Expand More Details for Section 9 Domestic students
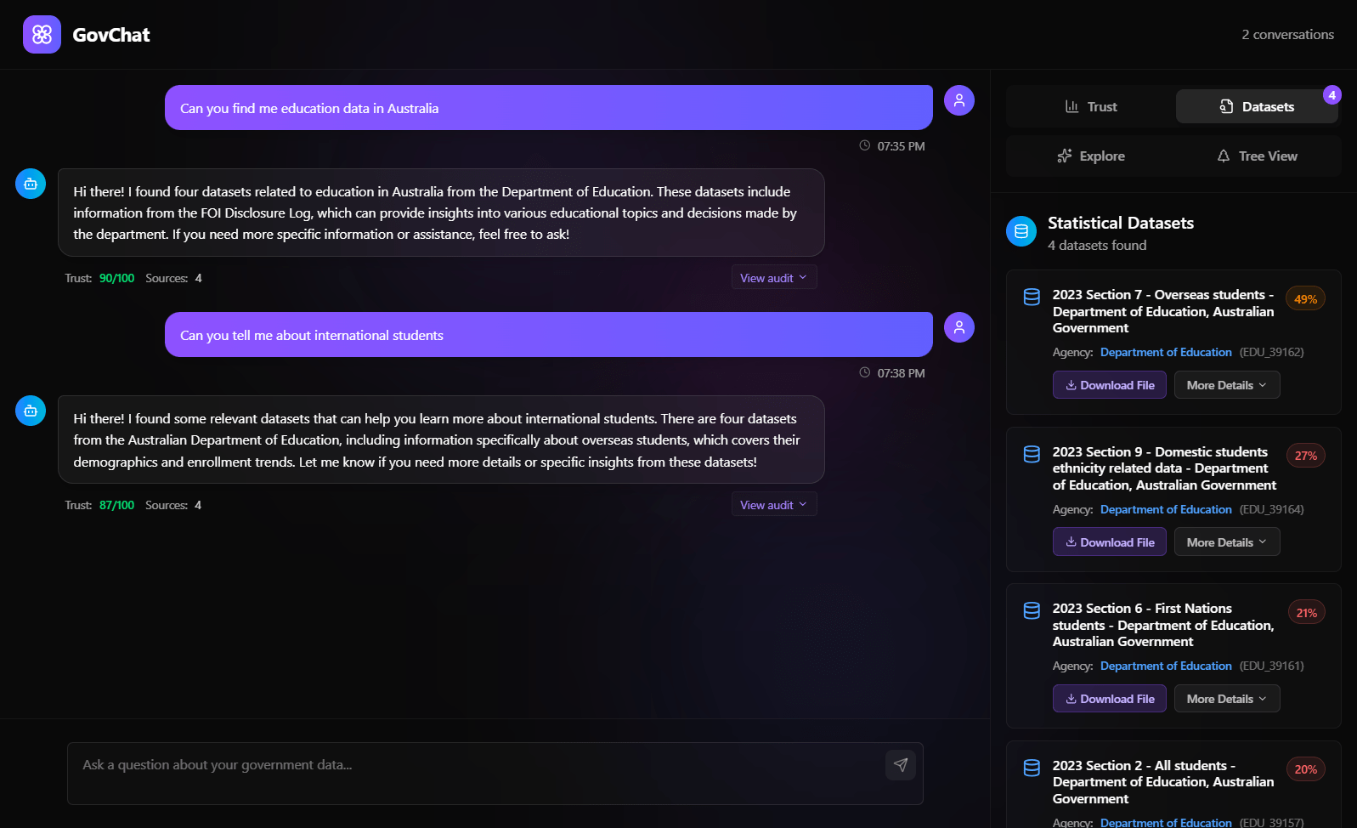The width and height of the screenshot is (1357, 828). coord(1226,542)
